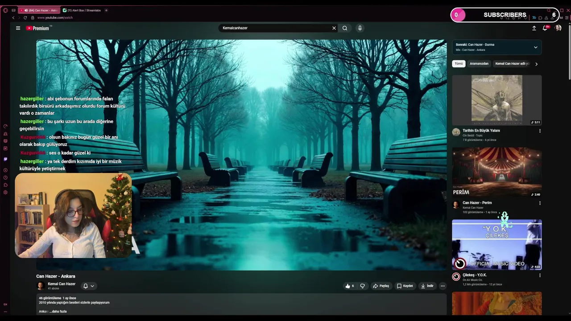Image resolution: width=571 pixels, height=321 pixels.
Task: Open more options for Tarihin En Büyük Yalanı
Action: (x=540, y=131)
